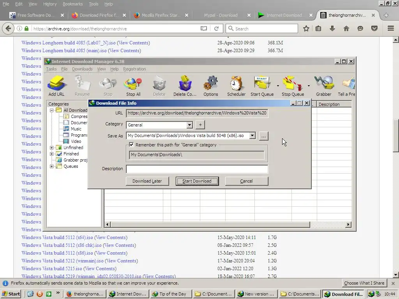Go back with Firefox back arrow
This screenshot has height=299, width=399.
coord(8,28)
